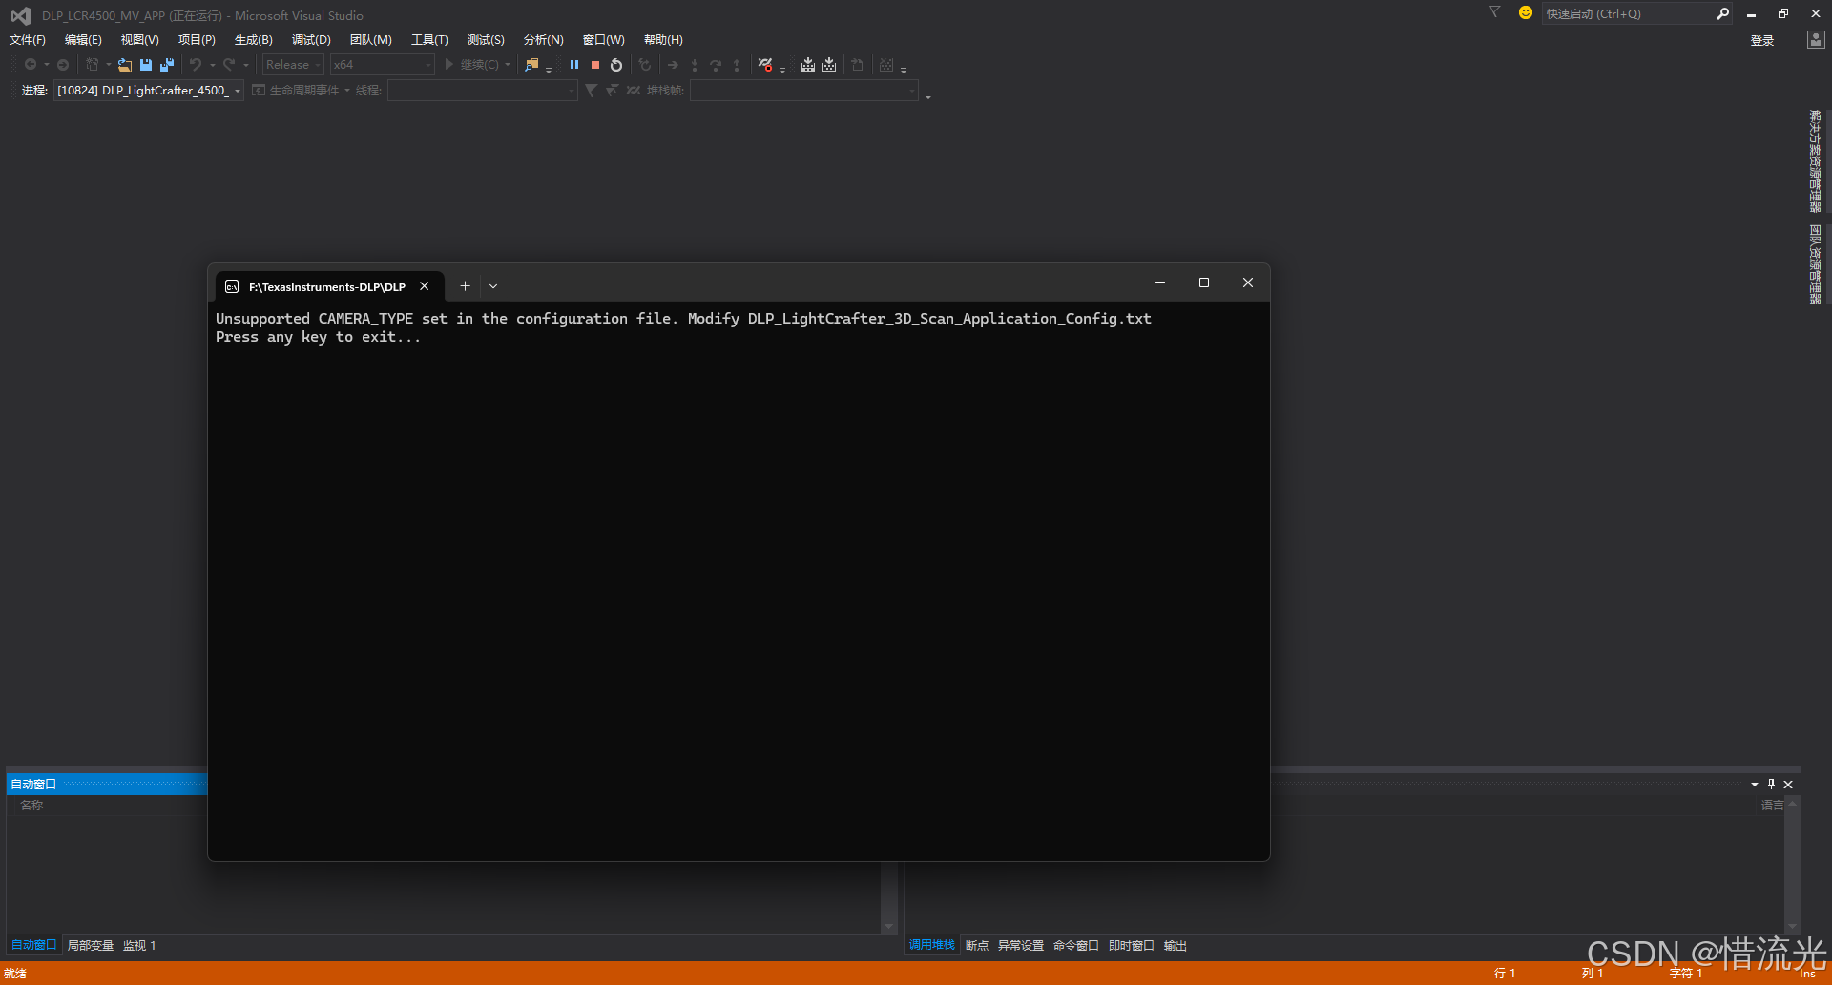Stop debugging with the red square
This screenshot has height=985, width=1832.
point(595,65)
